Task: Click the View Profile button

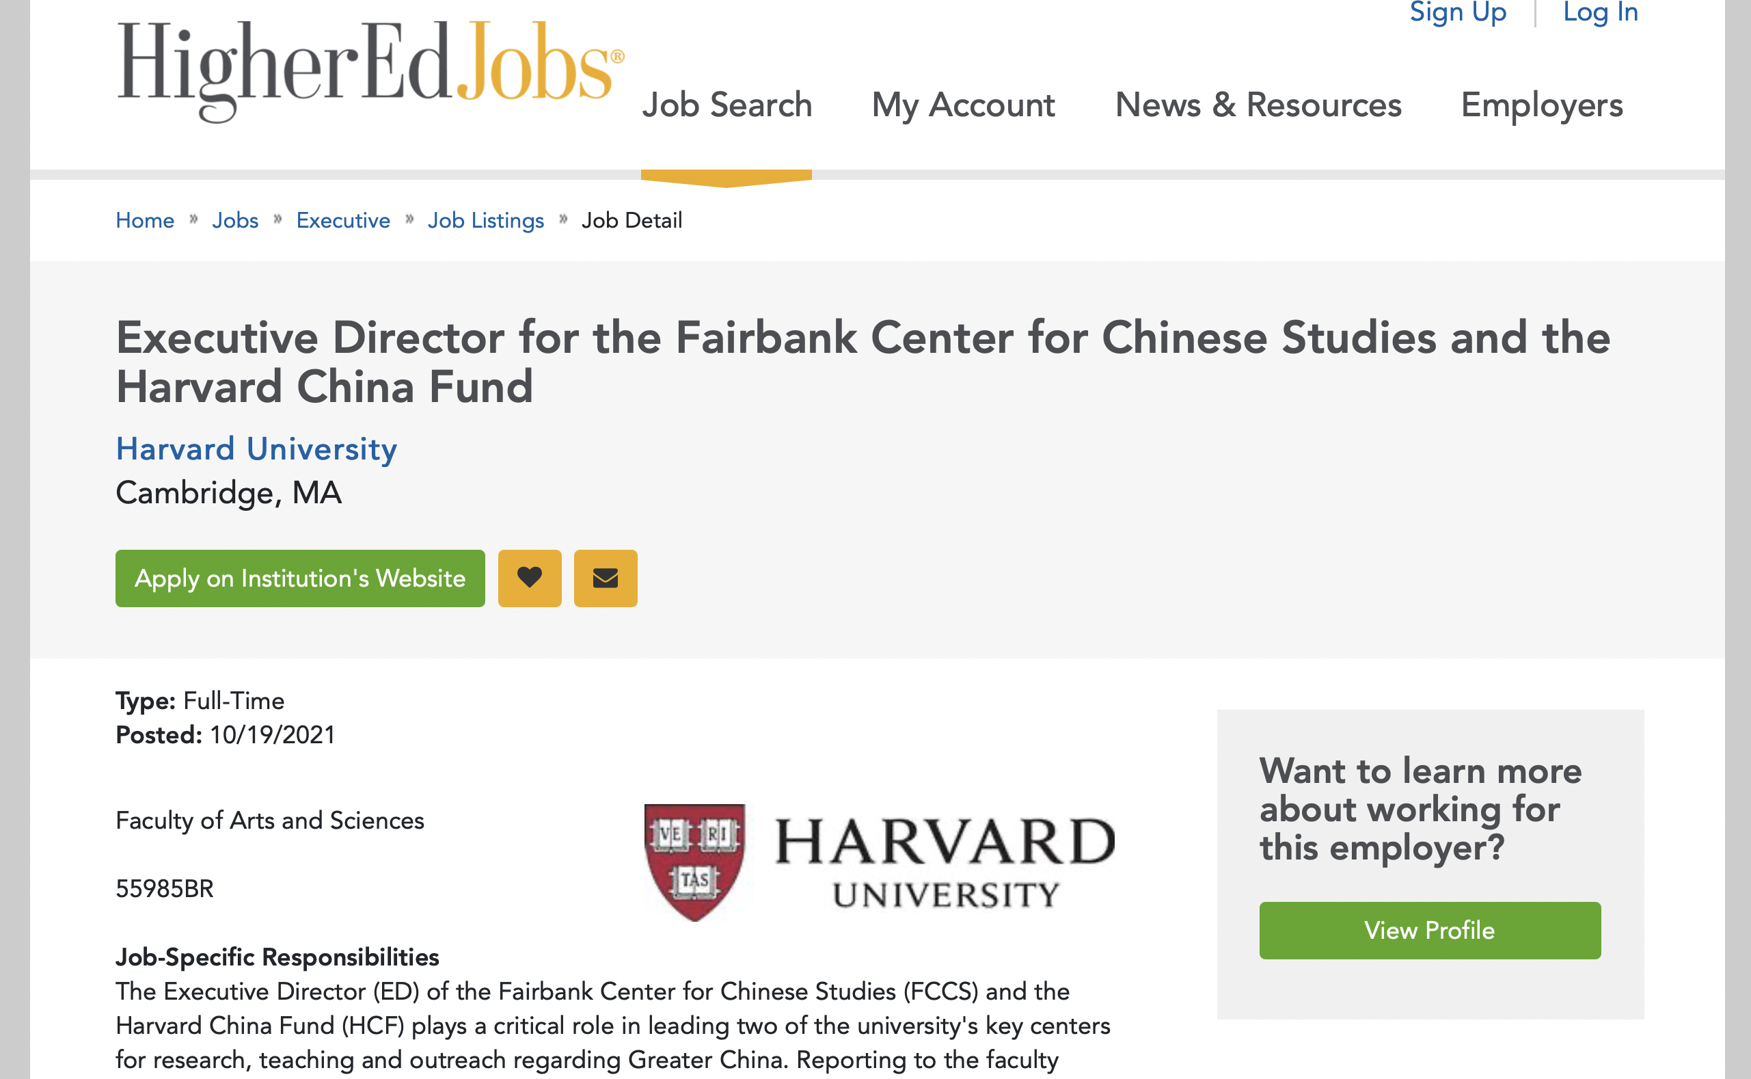Action: tap(1429, 930)
